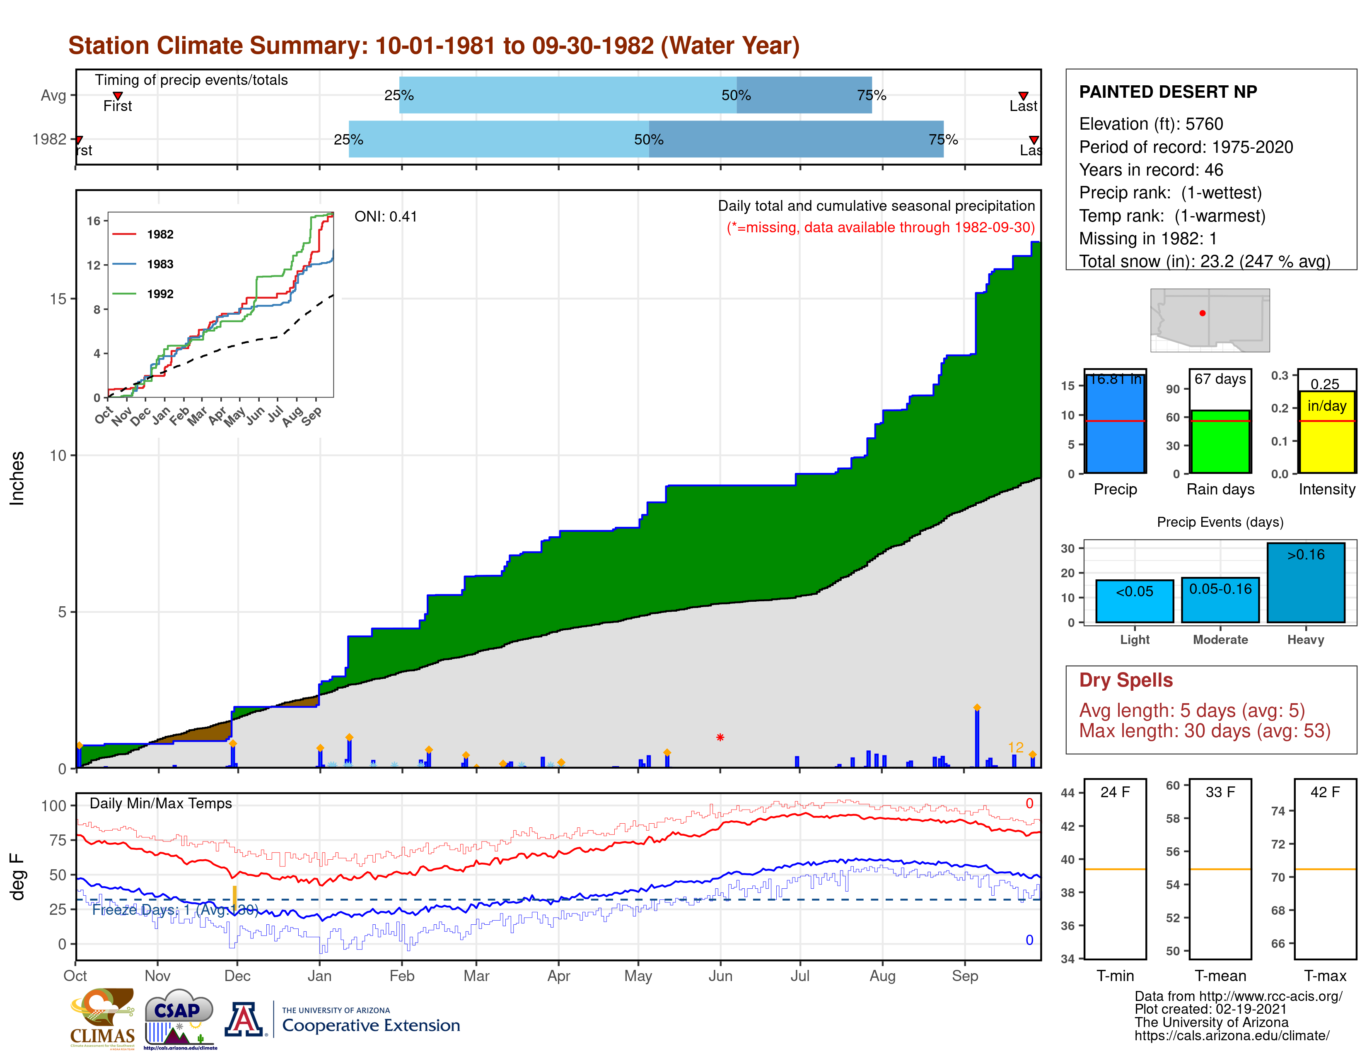
Task: Click the yellow Intensity in/day bar
Action: point(1326,432)
